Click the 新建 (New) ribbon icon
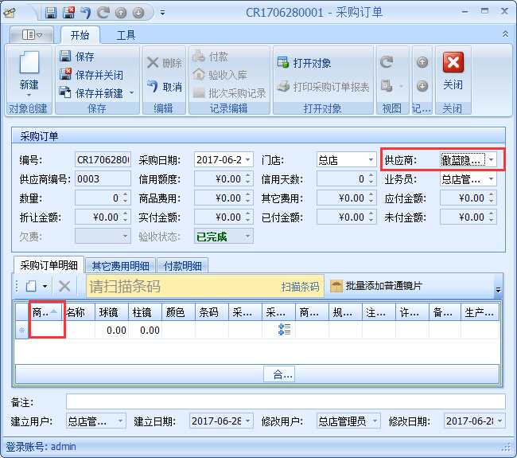517x458 pixels. pos(29,65)
